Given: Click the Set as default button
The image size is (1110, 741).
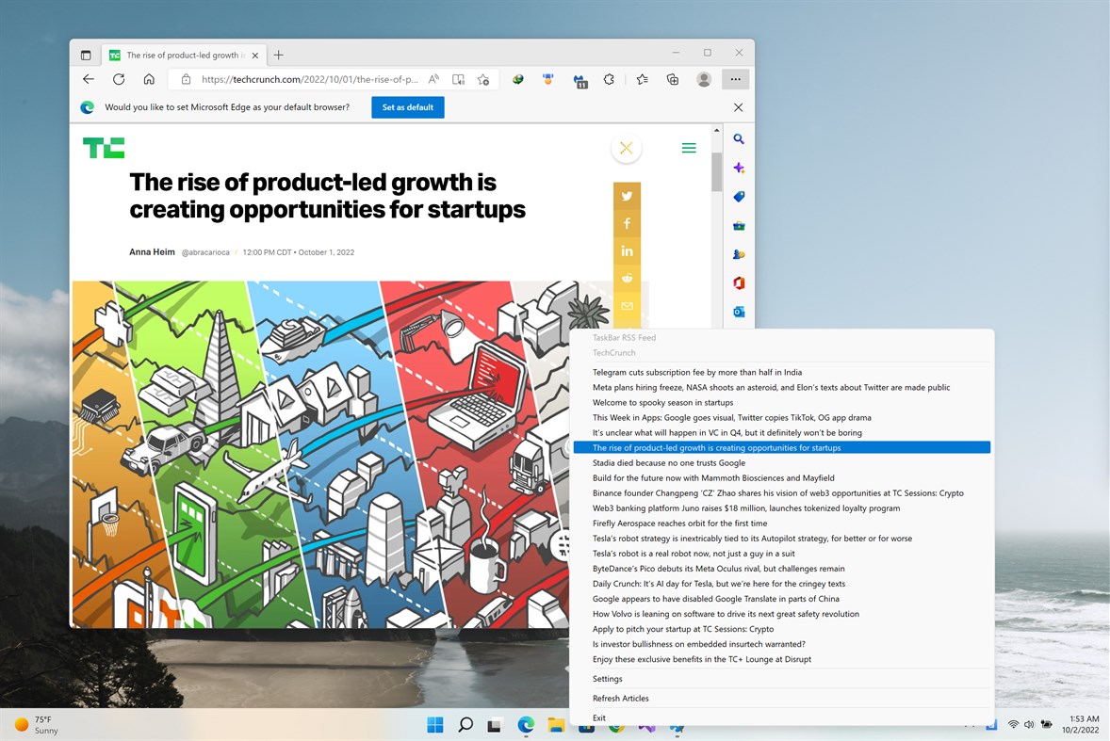Looking at the screenshot, I should pos(407,107).
